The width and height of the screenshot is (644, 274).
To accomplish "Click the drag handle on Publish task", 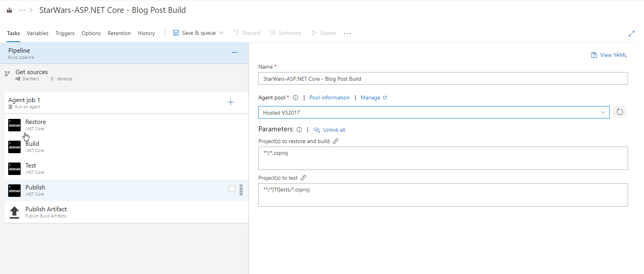I will point(241,190).
